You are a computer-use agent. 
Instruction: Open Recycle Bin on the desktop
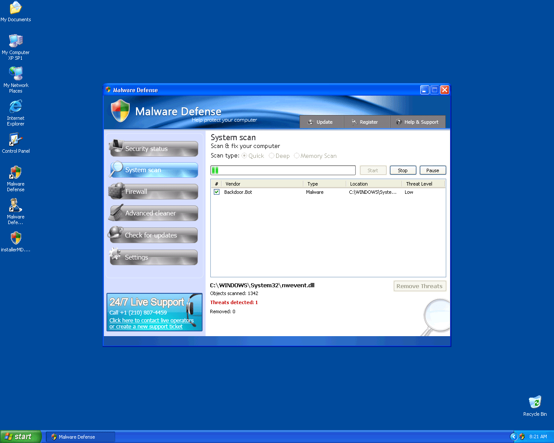pyautogui.click(x=535, y=402)
